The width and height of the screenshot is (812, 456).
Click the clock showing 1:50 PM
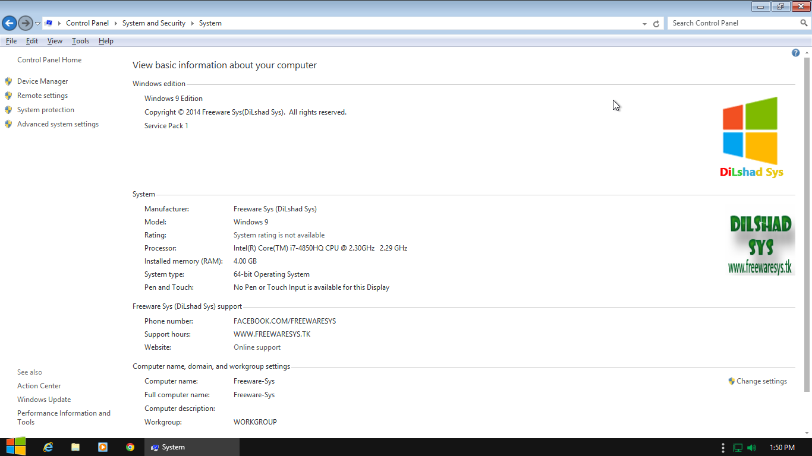782,448
